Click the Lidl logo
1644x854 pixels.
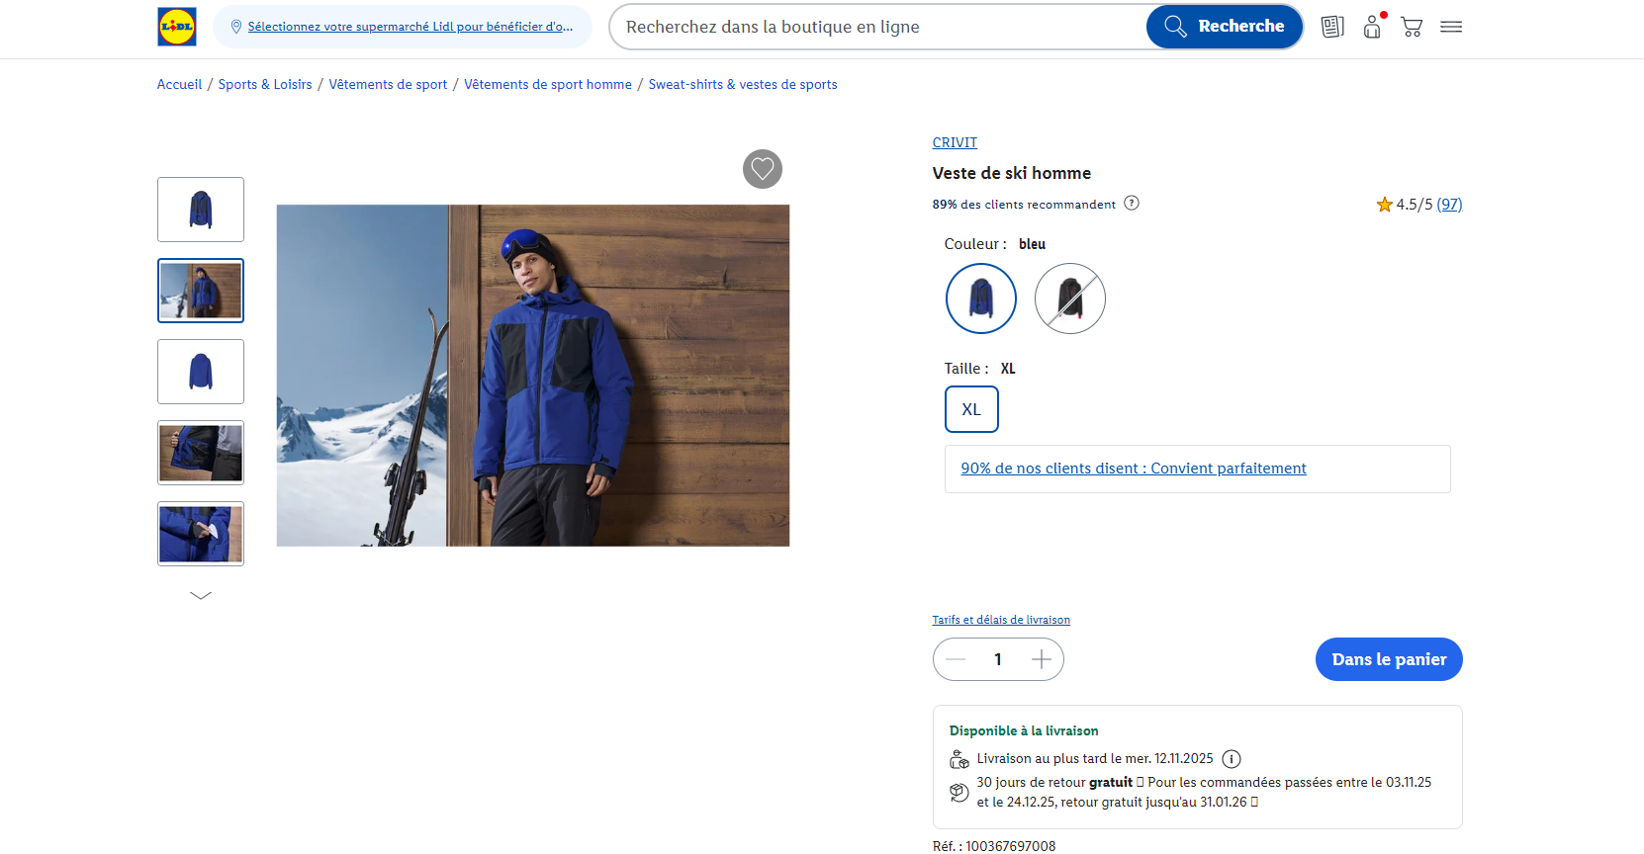tap(177, 27)
